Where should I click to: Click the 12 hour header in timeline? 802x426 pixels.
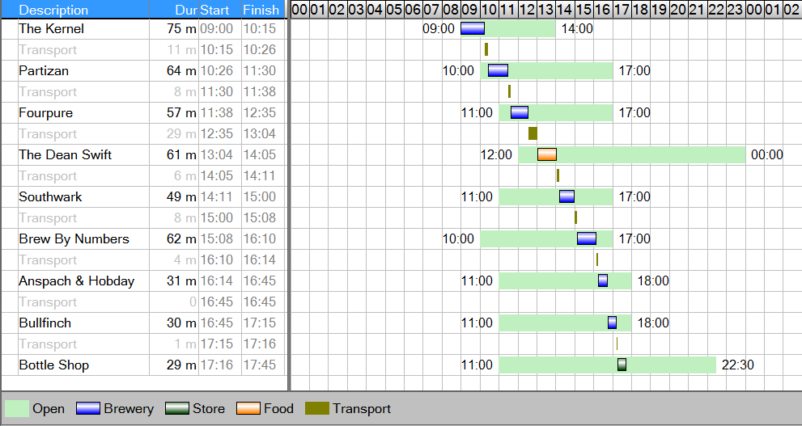[x=528, y=10]
